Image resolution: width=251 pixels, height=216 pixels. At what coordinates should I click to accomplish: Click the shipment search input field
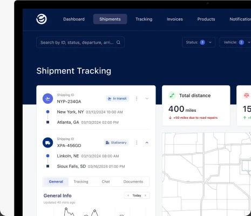80,42
